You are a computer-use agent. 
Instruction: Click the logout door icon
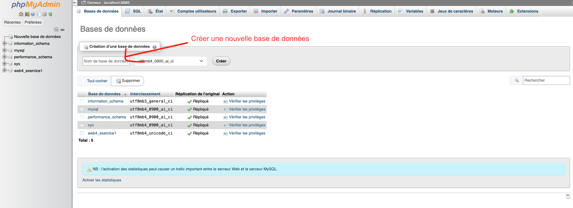pyautogui.click(x=27, y=14)
